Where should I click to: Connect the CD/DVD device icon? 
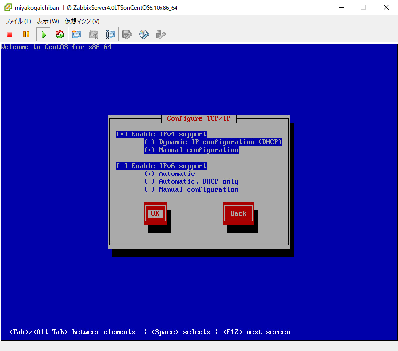click(x=144, y=34)
